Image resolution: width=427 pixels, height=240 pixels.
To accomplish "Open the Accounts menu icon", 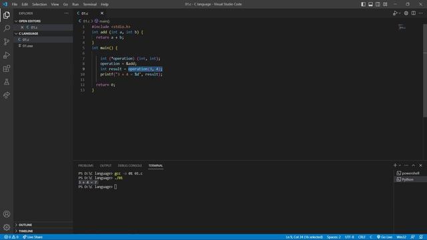I will [x=7, y=214].
